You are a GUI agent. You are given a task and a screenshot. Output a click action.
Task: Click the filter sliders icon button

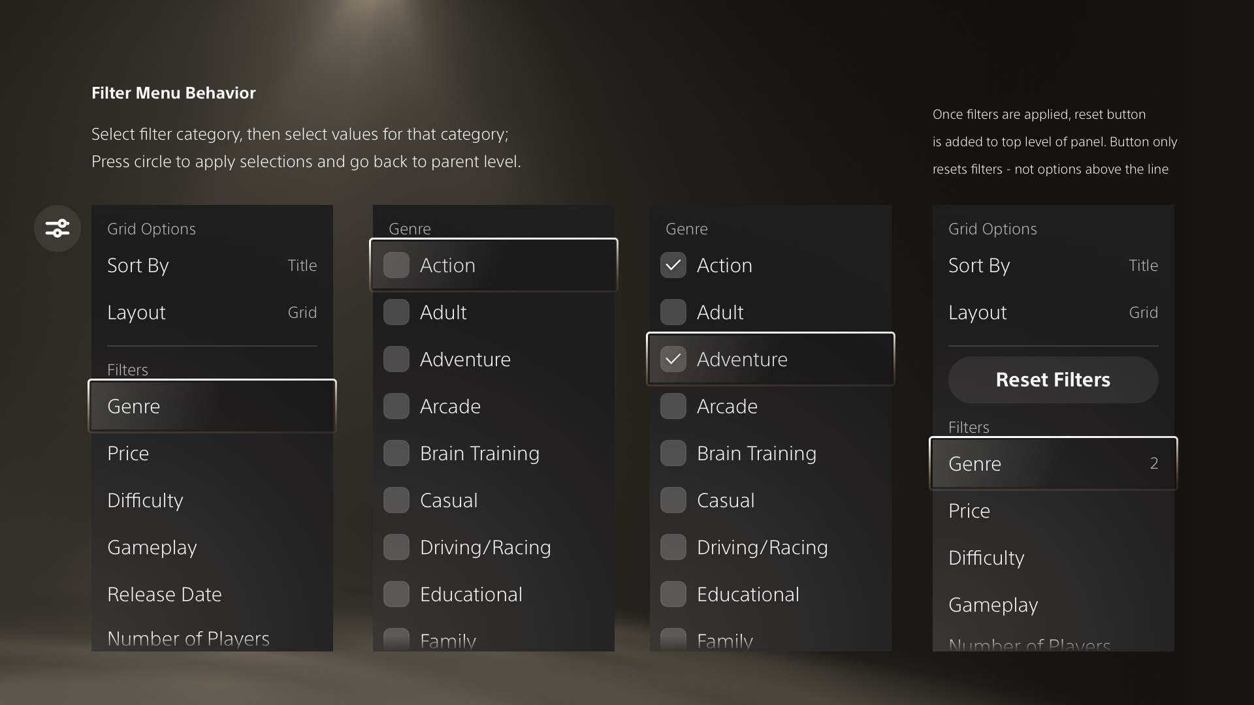click(x=57, y=228)
